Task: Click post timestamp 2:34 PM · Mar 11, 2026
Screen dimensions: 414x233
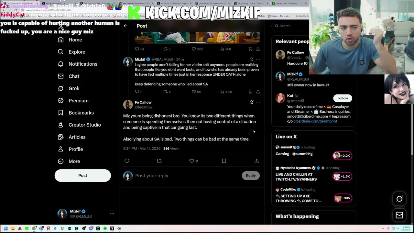Action: 142,149
